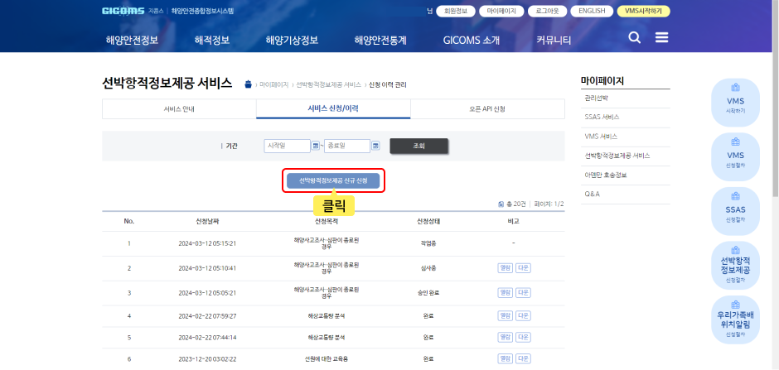Click 열람 button for row 2
Viewport: 779px width, 370px height.
[505, 267]
